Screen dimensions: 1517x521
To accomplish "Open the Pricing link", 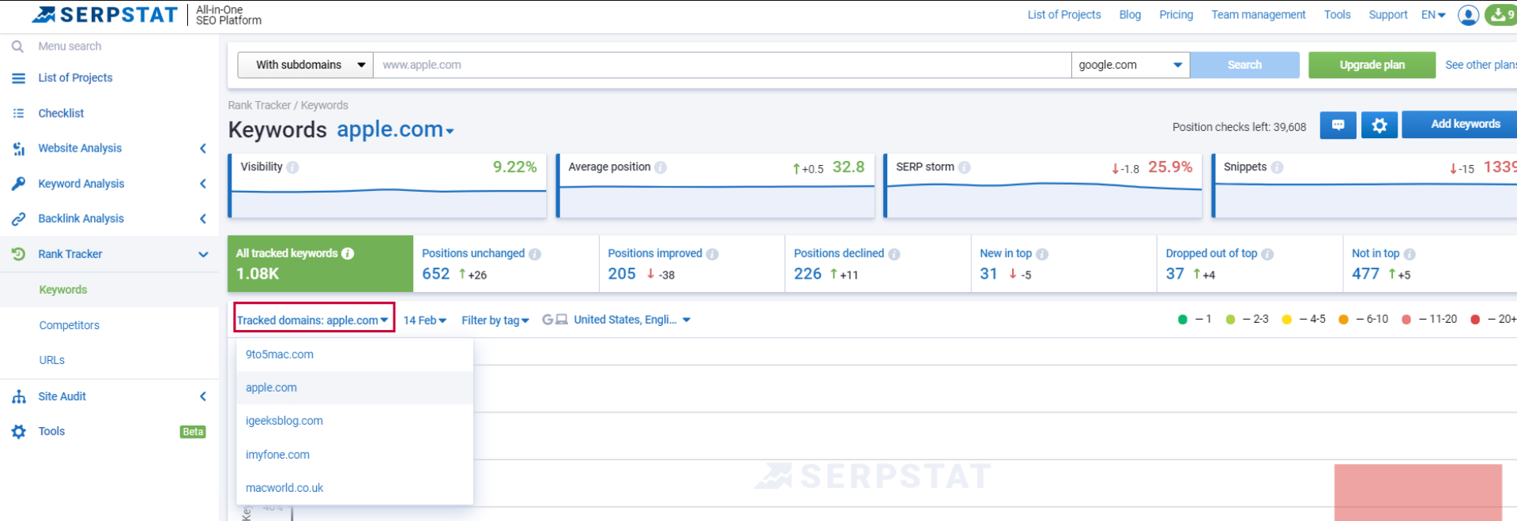I will (1176, 15).
